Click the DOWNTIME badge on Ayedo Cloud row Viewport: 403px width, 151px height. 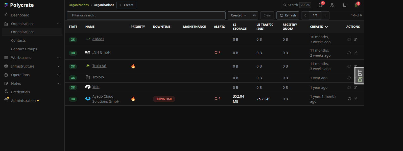click(x=164, y=99)
